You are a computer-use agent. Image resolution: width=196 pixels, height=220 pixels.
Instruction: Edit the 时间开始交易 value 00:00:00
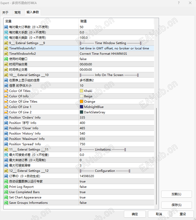pyautogui.click(x=117, y=64)
